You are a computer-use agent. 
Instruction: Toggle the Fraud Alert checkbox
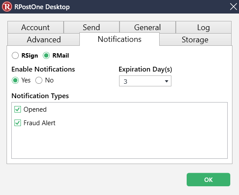coord(18,123)
